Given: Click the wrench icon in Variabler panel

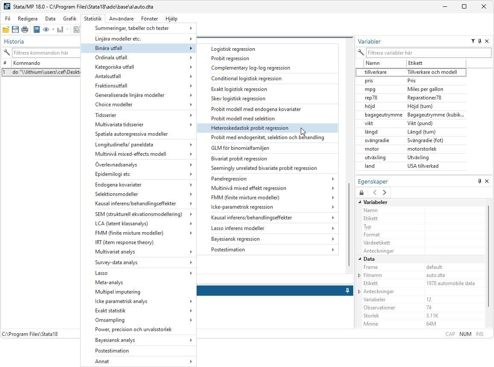Looking at the screenshot, I should click(x=361, y=52).
